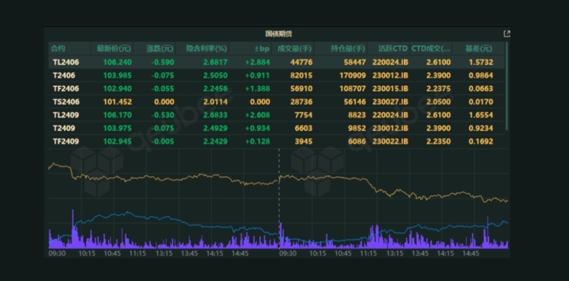Click the 成交量(手) column header

point(294,49)
